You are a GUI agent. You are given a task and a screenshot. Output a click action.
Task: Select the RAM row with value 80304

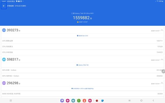click(x=82, y=94)
